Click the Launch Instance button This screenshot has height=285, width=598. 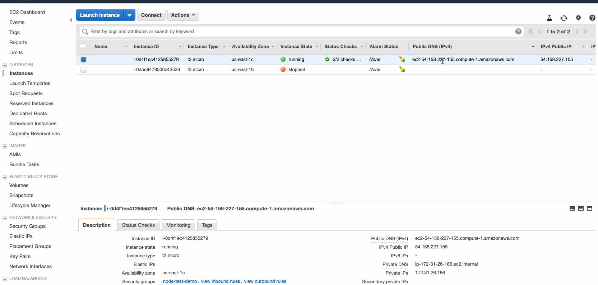(x=100, y=15)
